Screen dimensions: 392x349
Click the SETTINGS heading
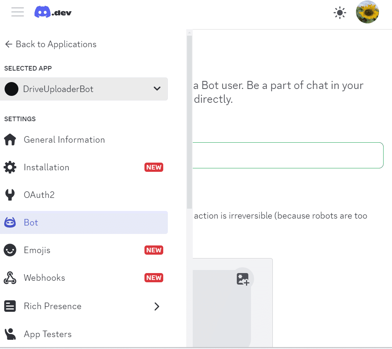[x=20, y=119]
